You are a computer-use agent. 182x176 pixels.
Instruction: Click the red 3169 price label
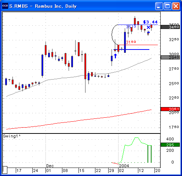(x=131, y=42)
